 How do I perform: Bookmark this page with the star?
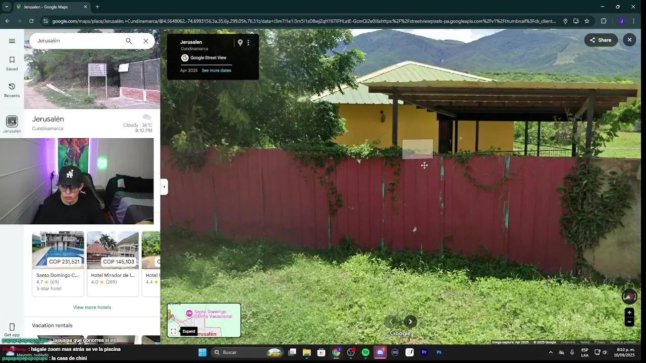click(587, 21)
